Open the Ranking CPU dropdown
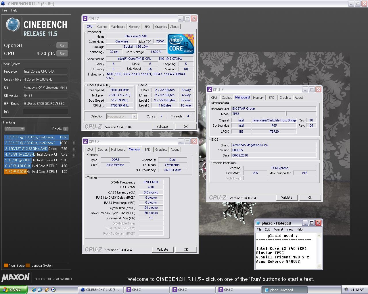The height and width of the screenshot is (294, 368). click(x=14, y=129)
